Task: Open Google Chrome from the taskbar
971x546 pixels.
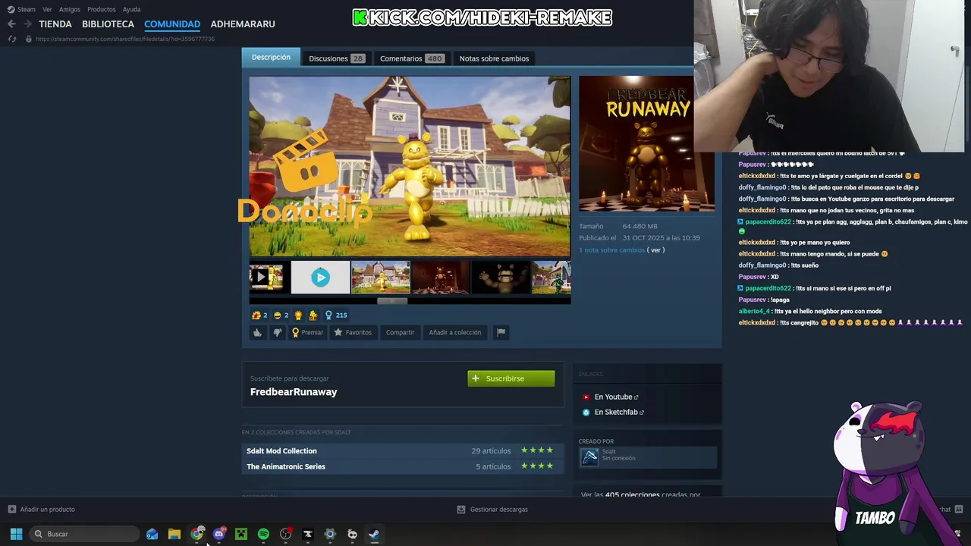Action: 197,534
